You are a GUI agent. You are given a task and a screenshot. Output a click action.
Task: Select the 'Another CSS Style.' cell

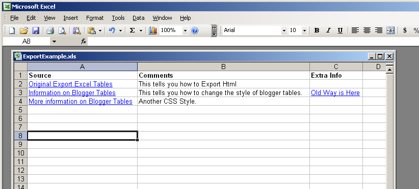[223, 101]
